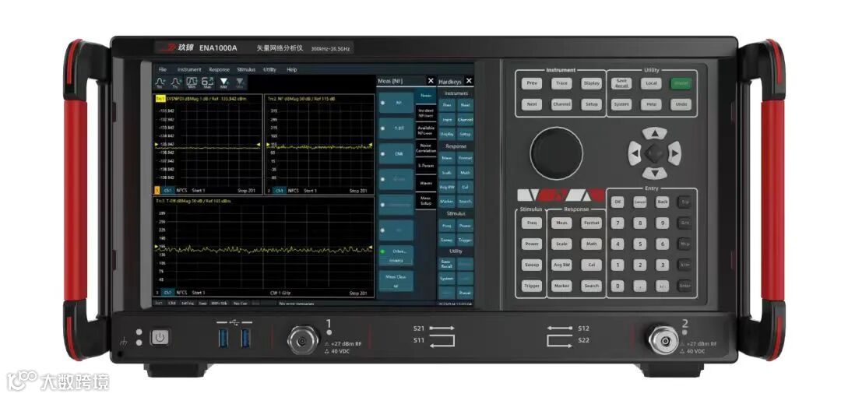The width and height of the screenshot is (841, 397).
Task: Hit the Freq key in the Stimulus group
Action: pos(532,223)
